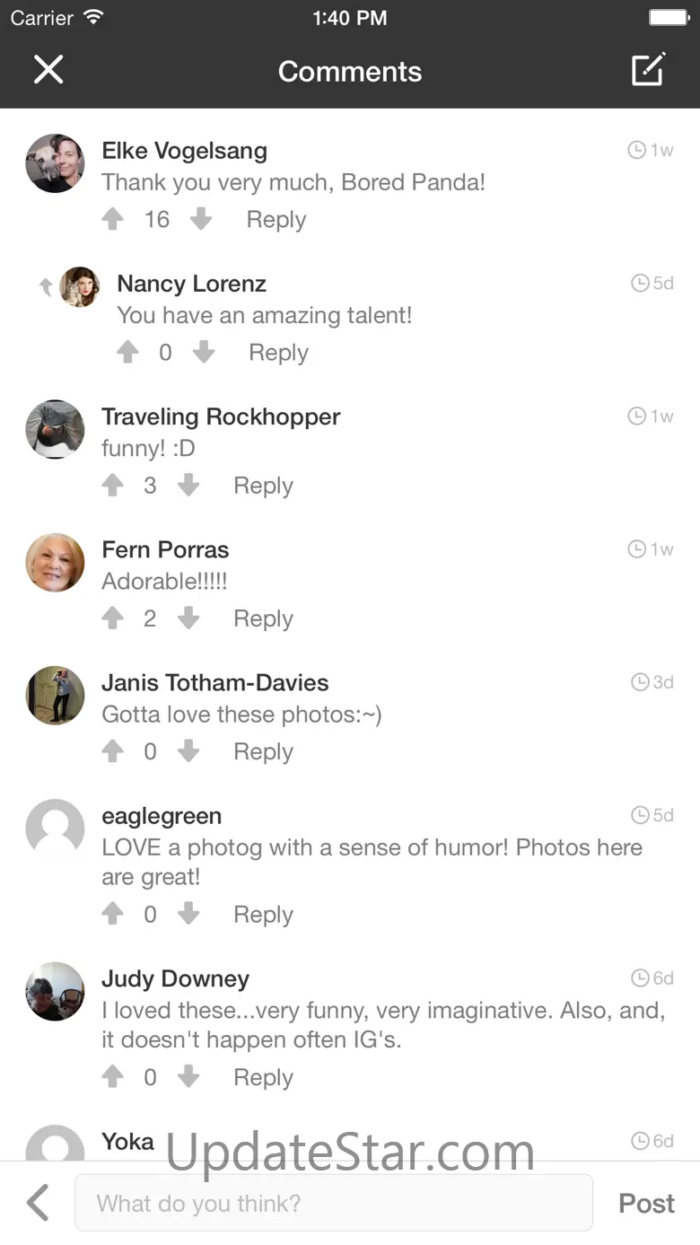The image size is (700, 1245).
Task: Upvote Fern Porras's comment
Action: point(113,618)
